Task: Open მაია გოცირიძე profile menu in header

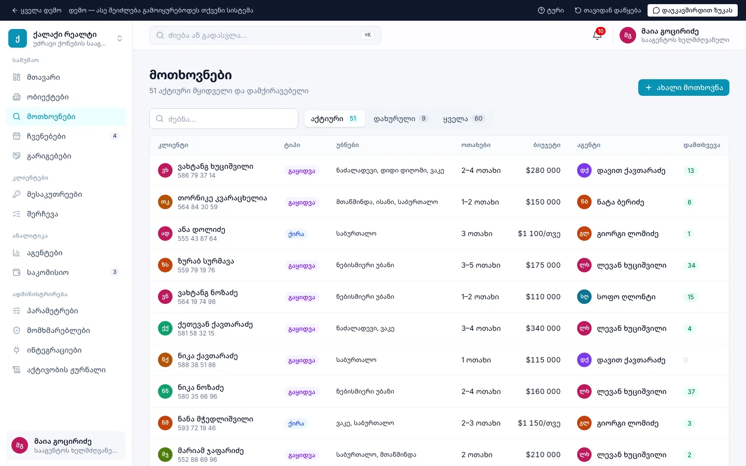Action: point(675,35)
